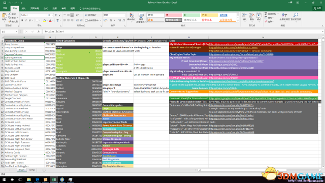Click the AutoSum sigma icon
This screenshot has height=183, width=325.
(x=266, y=14)
